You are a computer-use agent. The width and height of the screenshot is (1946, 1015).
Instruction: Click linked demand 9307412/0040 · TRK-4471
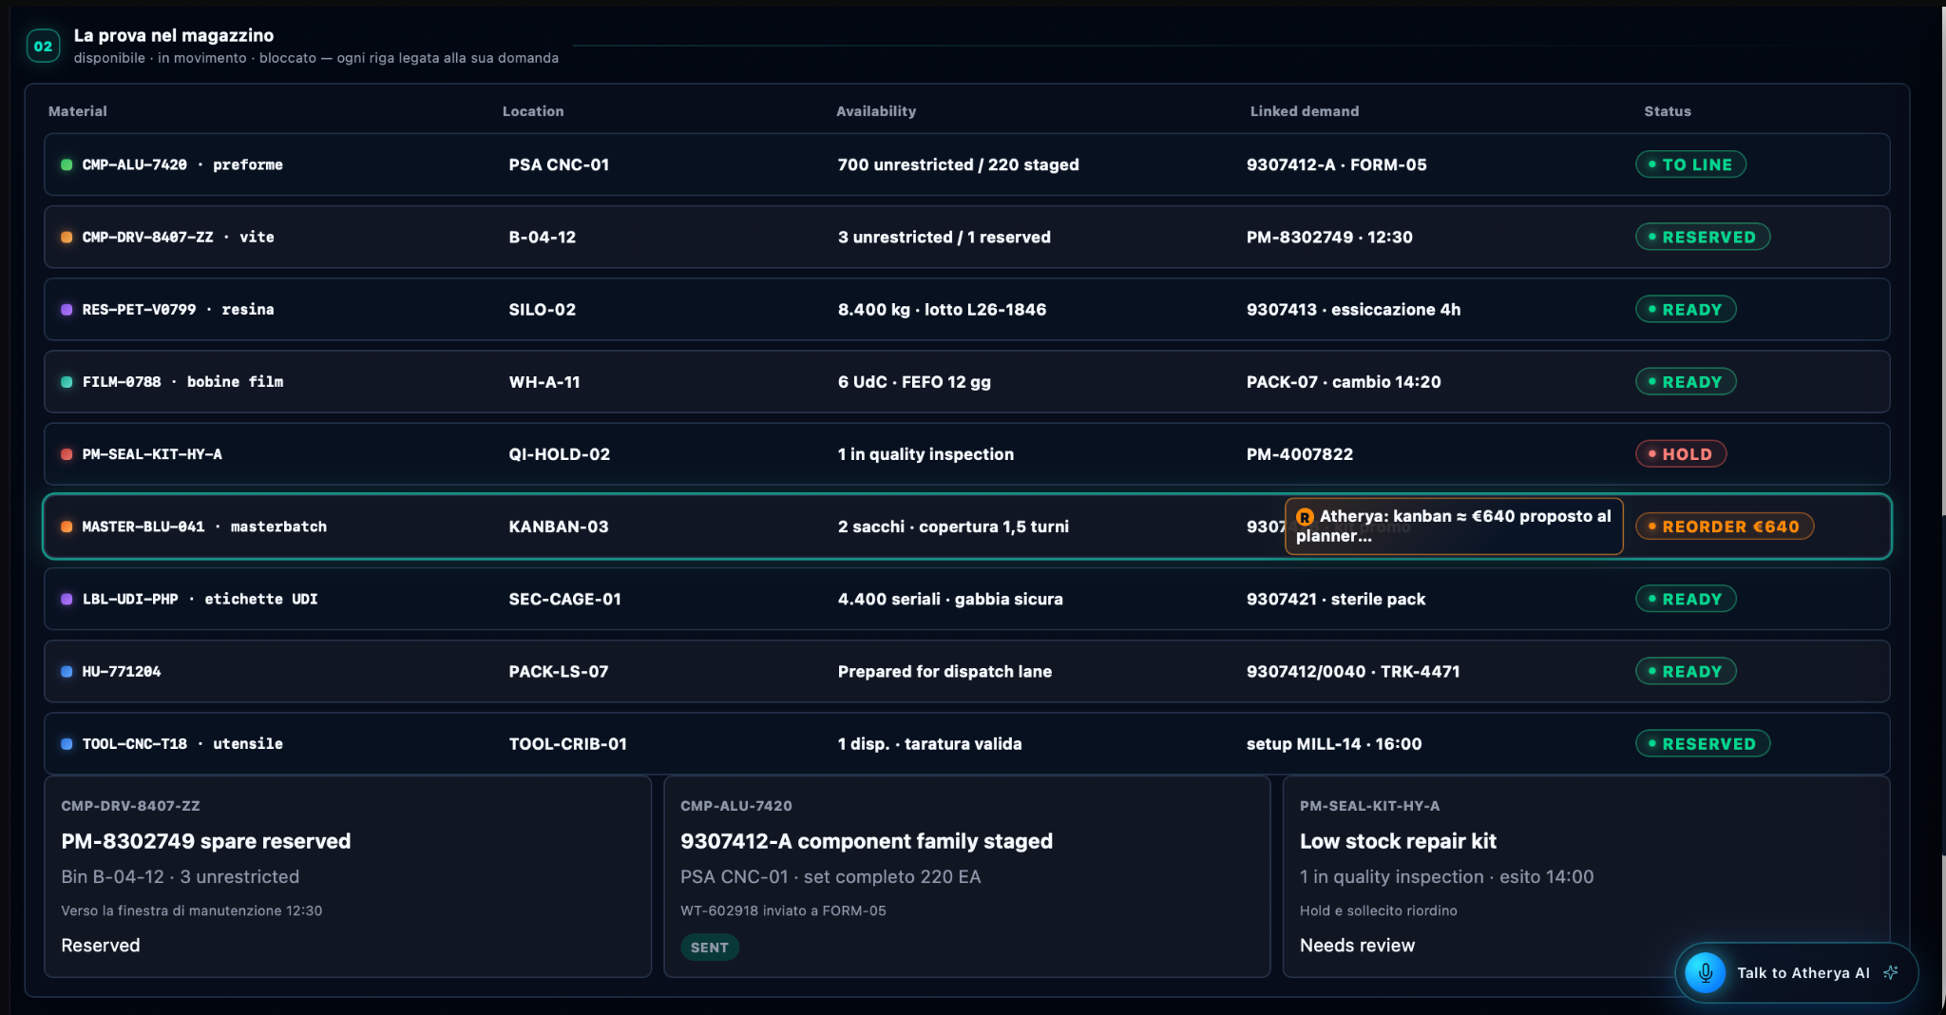click(x=1353, y=671)
